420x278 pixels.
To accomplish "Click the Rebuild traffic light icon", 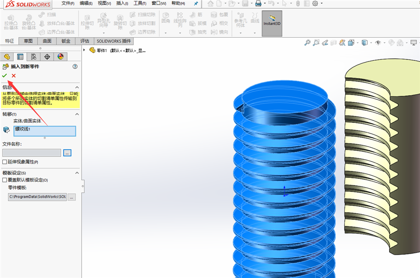I will (x=298, y=3).
